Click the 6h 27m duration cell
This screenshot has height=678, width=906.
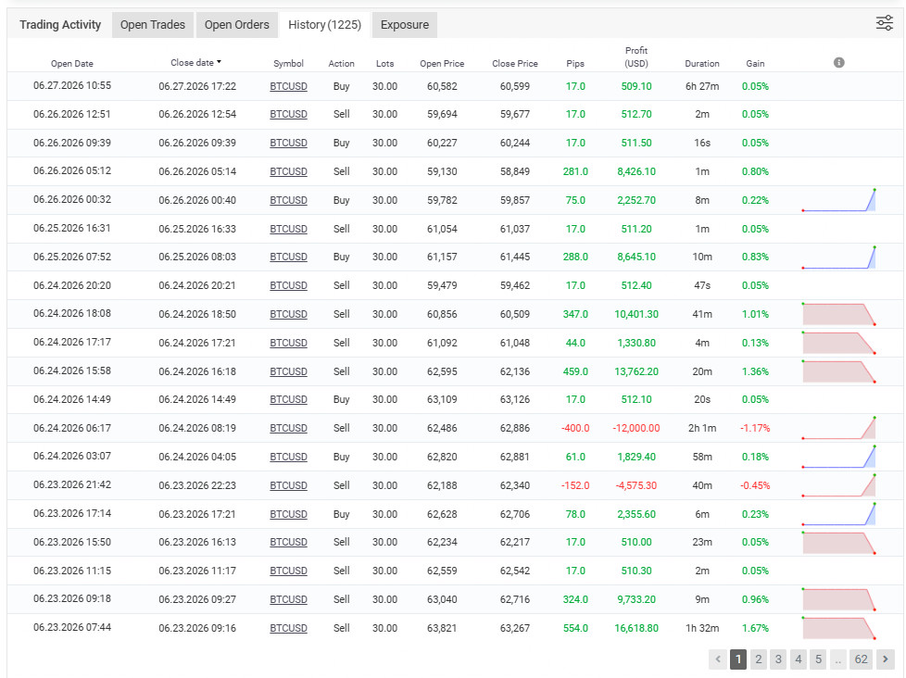coord(702,86)
